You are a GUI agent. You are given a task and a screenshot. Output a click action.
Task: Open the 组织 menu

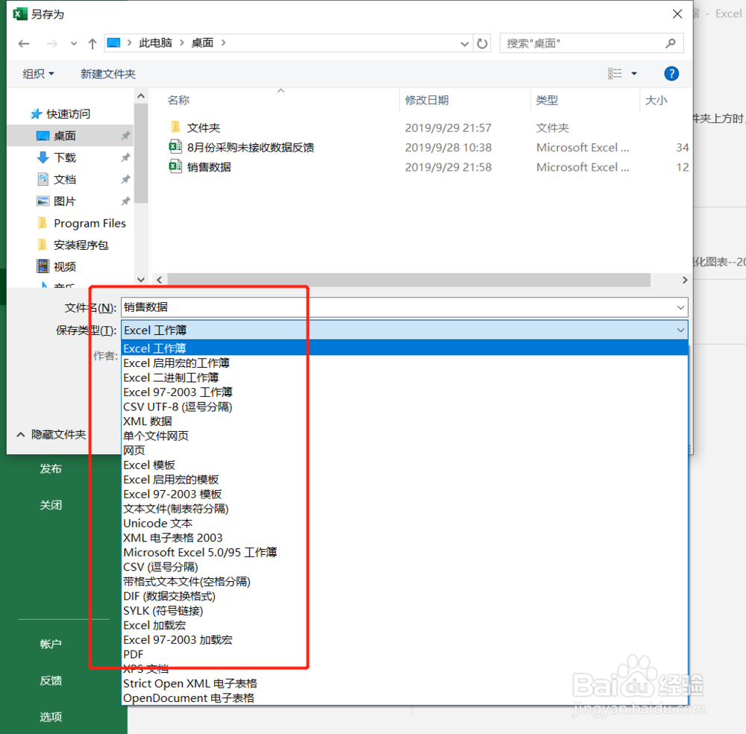(x=38, y=74)
